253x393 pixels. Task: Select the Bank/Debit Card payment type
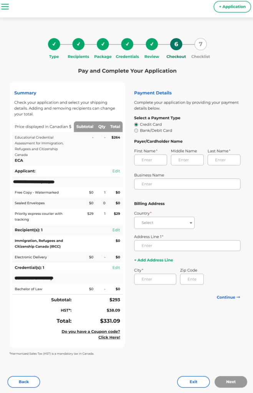click(136, 131)
